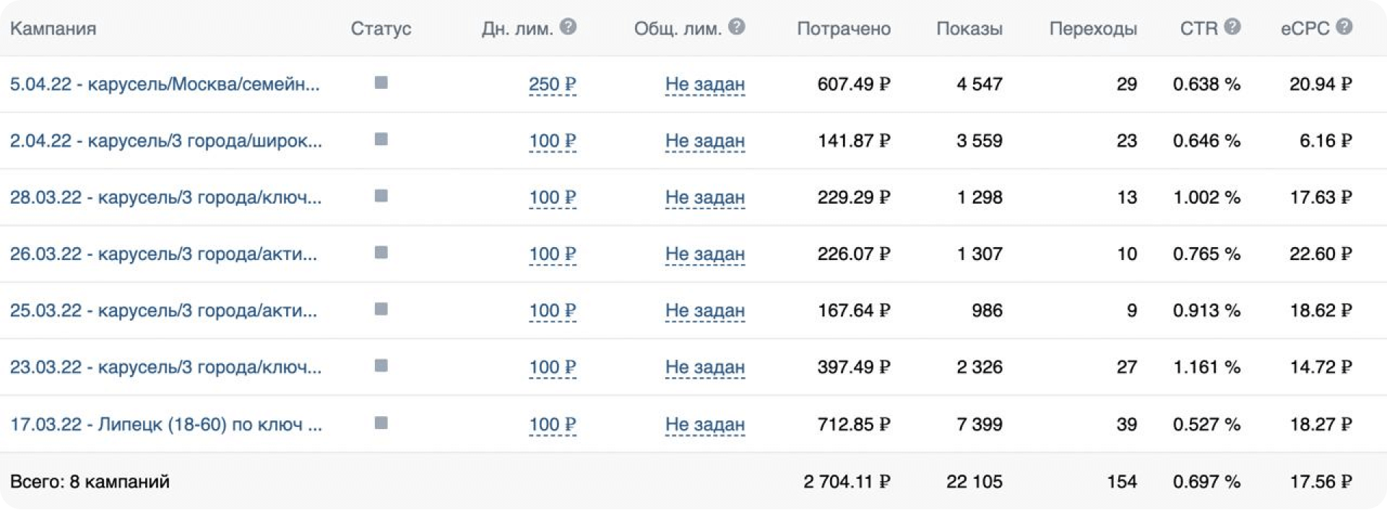Screen dimensions: 1387x510
Task: Sort by Показы column header
Action: click(969, 29)
